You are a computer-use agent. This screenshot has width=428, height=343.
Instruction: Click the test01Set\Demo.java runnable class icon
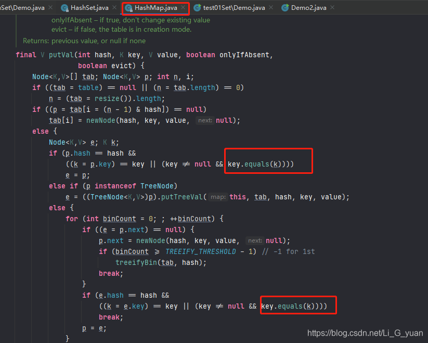click(197, 8)
